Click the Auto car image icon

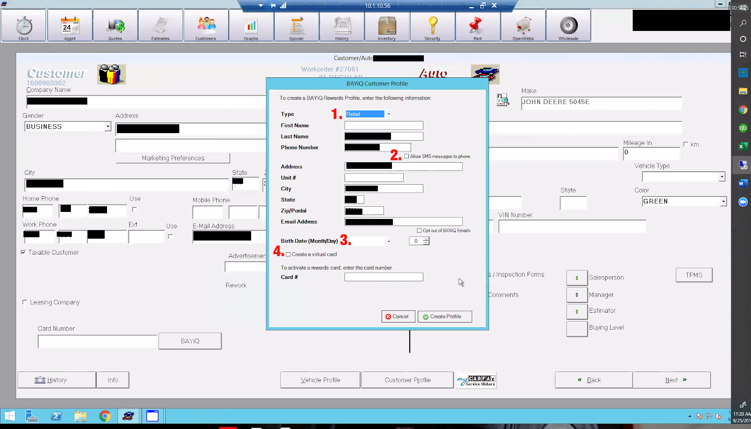(485, 74)
